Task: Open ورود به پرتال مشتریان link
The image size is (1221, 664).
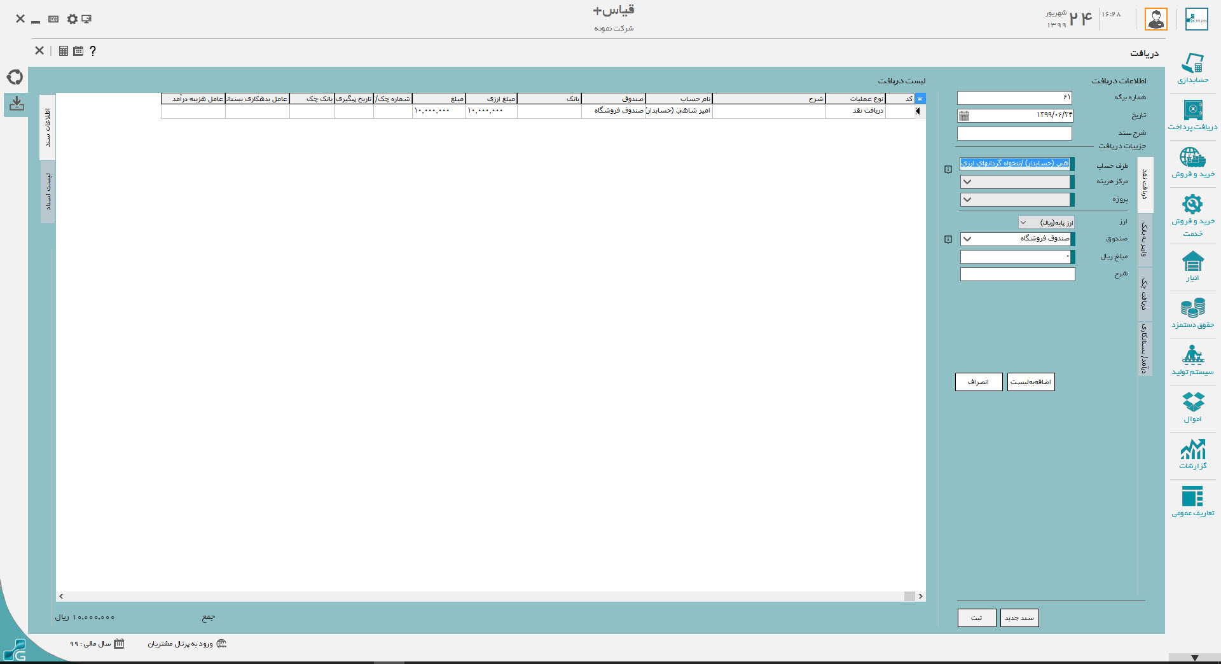Action: (x=187, y=644)
